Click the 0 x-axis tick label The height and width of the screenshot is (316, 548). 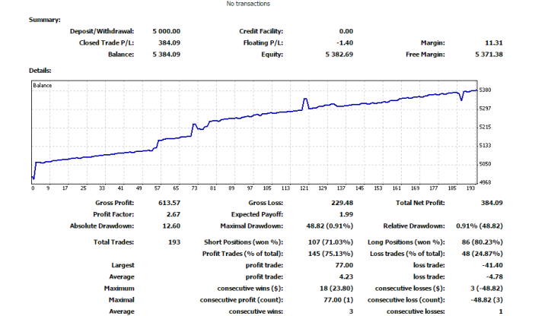point(33,188)
